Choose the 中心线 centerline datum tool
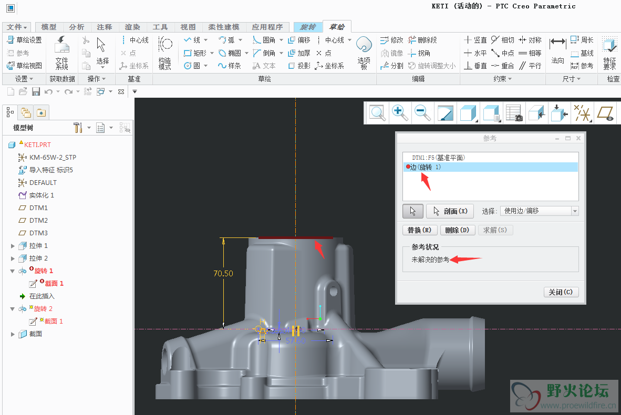 pos(135,40)
